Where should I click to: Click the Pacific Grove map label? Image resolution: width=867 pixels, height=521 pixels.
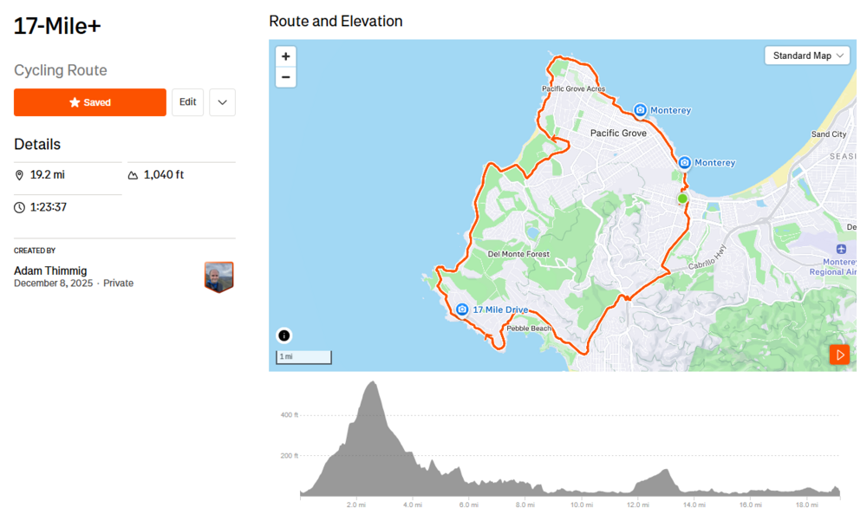tap(618, 134)
